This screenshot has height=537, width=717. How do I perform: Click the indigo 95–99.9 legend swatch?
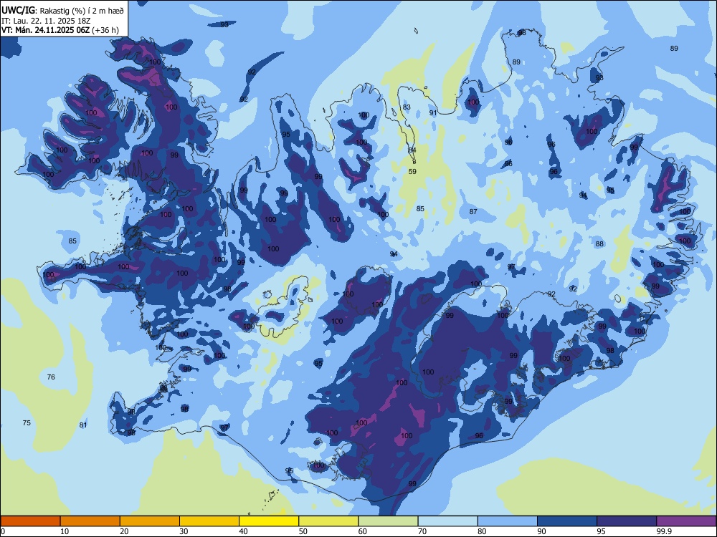(x=627, y=521)
